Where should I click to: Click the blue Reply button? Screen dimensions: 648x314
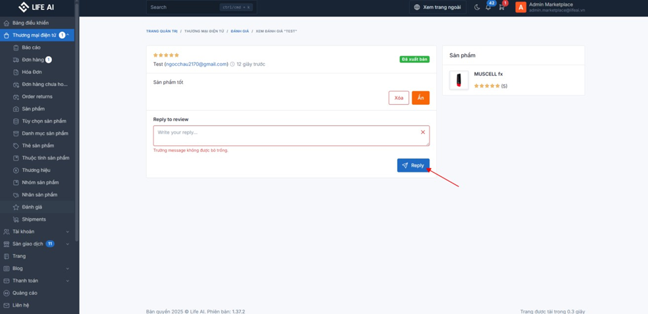[413, 165]
